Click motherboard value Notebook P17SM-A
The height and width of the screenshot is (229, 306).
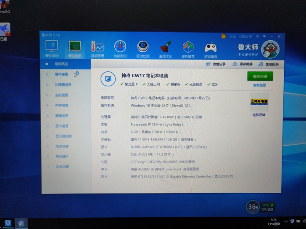157,125
